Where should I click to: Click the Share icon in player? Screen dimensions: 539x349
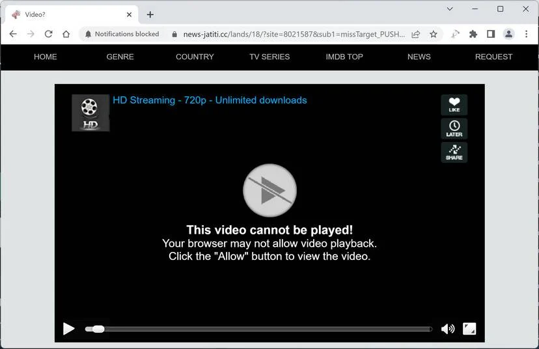click(x=454, y=152)
